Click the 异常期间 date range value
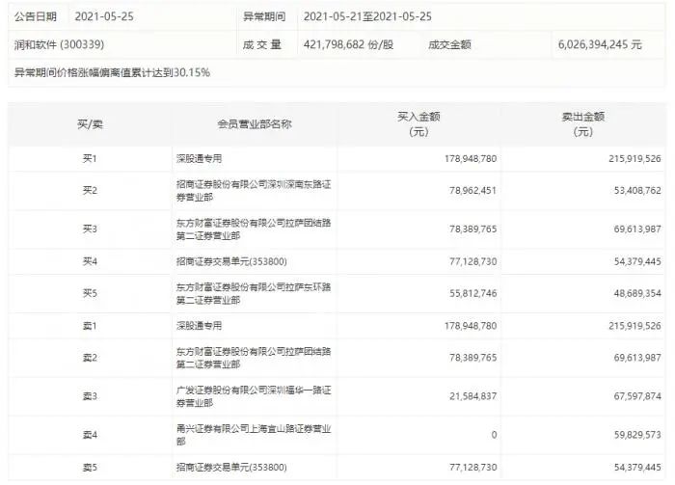The height and width of the screenshot is (485, 675). coord(367,16)
